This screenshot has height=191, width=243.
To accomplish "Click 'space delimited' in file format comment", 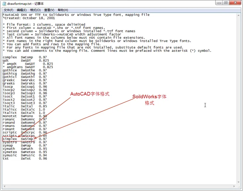I will coord(70,25).
